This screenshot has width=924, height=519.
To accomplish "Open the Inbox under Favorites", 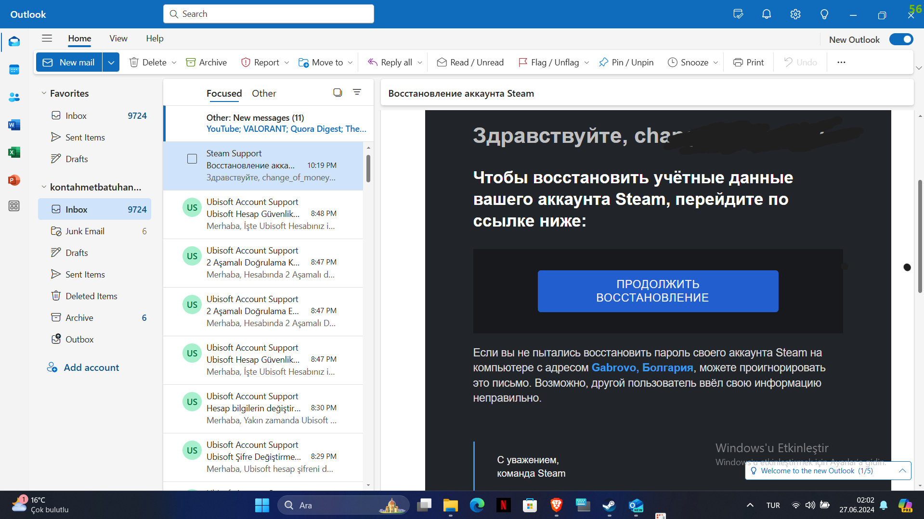I will tap(94, 116).
